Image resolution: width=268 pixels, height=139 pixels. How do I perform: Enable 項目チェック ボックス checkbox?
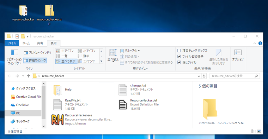point(179,51)
